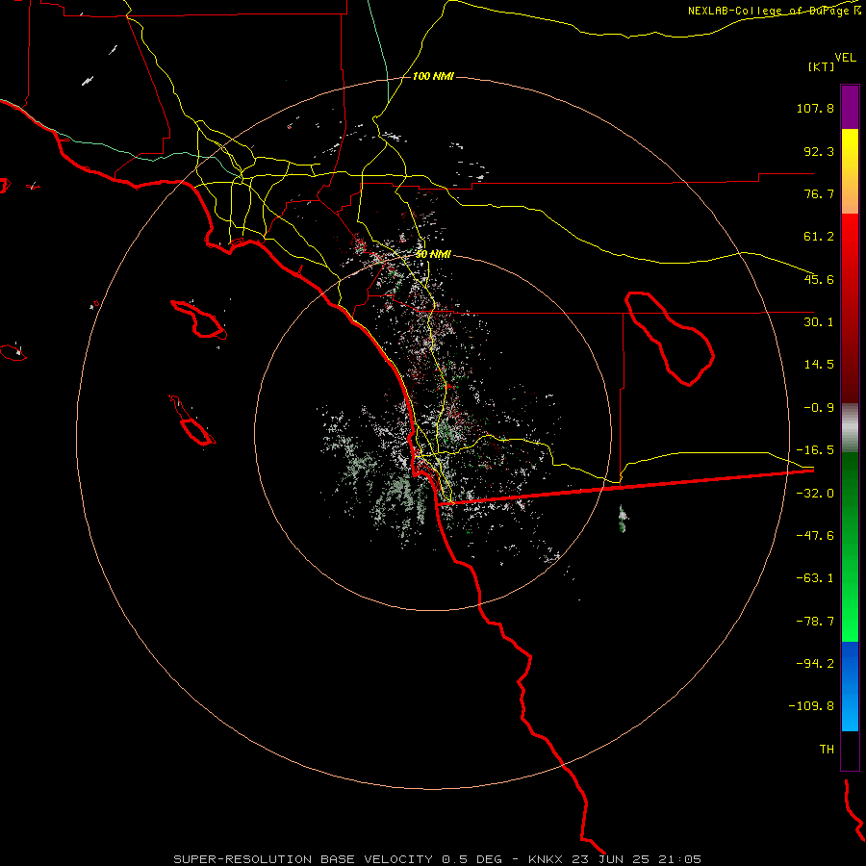Select the 30.1 legend value
Screen dimensions: 866x866
pyautogui.click(x=819, y=322)
